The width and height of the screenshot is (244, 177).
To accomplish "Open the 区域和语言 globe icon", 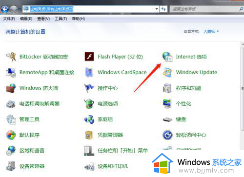I will tap(11, 151).
